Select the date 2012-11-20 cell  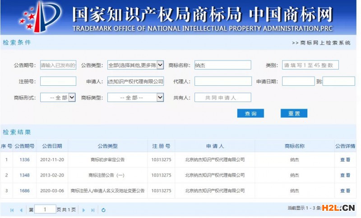tap(52, 159)
